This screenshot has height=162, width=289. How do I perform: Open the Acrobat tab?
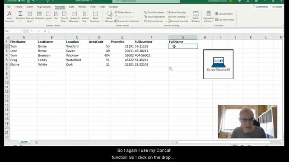(113, 7)
